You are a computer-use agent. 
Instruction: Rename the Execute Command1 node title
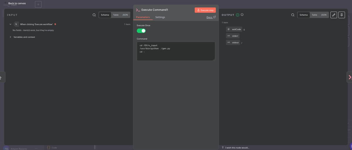click(x=155, y=10)
